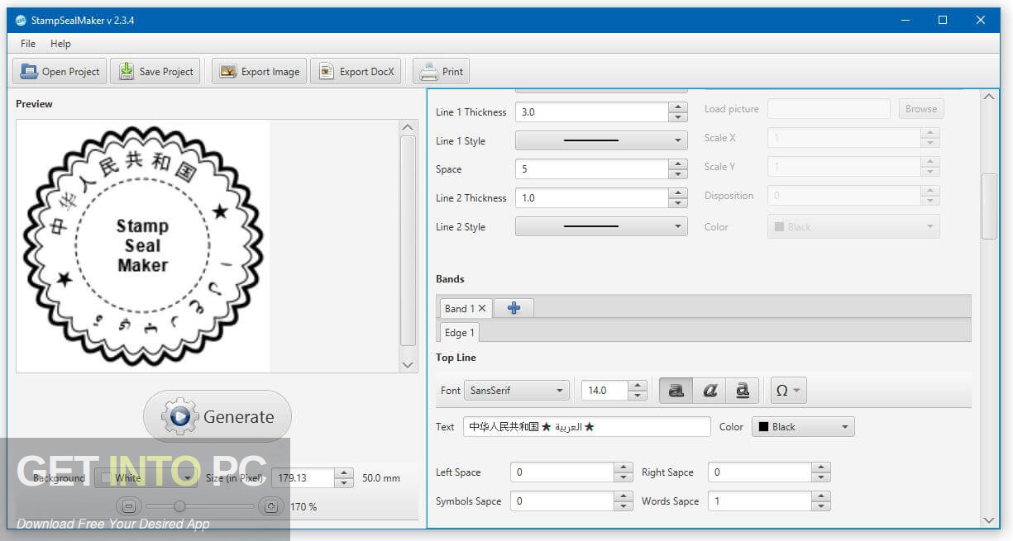Open the SansSerif font dropdown
1013x541 pixels.
(x=517, y=390)
